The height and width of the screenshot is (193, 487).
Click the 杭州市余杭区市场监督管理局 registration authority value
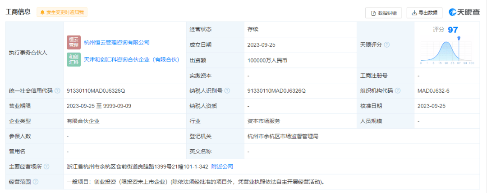283,136
